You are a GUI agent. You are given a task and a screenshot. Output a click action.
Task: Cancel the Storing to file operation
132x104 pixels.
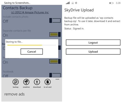(x=32, y=51)
